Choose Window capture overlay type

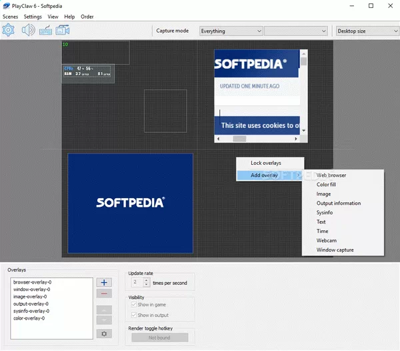coord(343,250)
